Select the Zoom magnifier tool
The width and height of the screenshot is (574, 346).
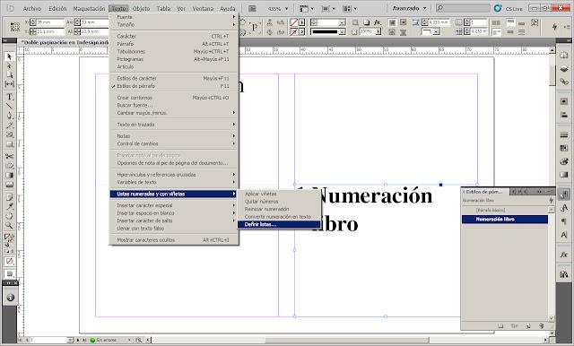pyautogui.click(x=10, y=225)
